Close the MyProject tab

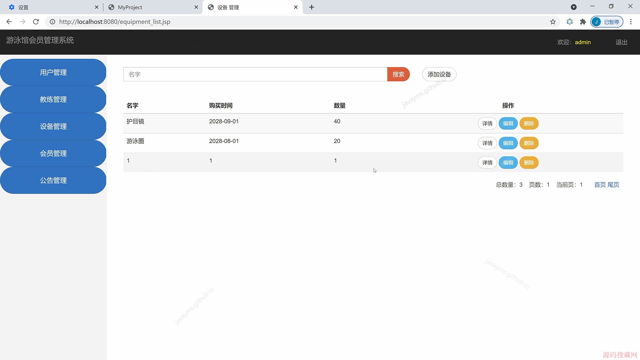[x=196, y=7]
